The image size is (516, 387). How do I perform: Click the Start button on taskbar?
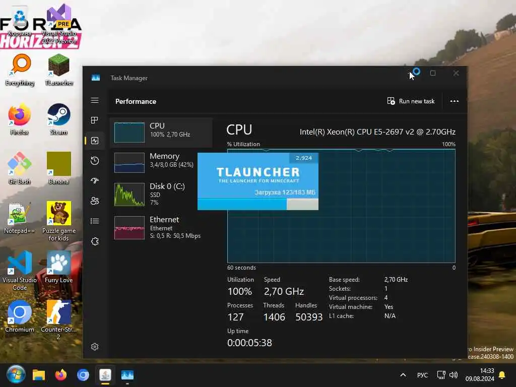click(16, 375)
